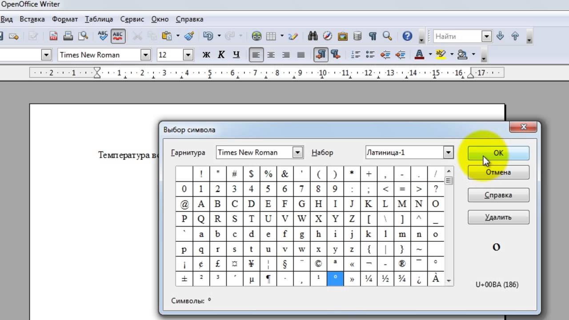Viewport: 569px width, 320px height.
Task: Click the Zoom magnifier icon
Action: pyautogui.click(x=387, y=36)
